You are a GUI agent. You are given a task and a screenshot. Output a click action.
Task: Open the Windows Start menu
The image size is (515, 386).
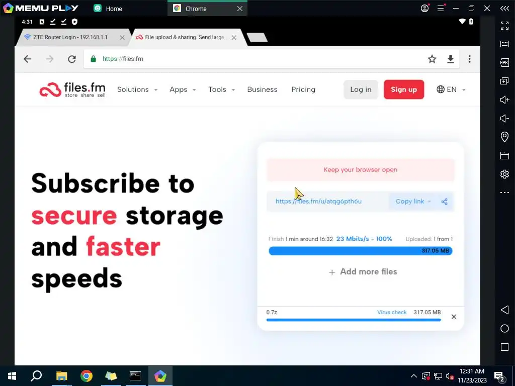click(x=12, y=376)
